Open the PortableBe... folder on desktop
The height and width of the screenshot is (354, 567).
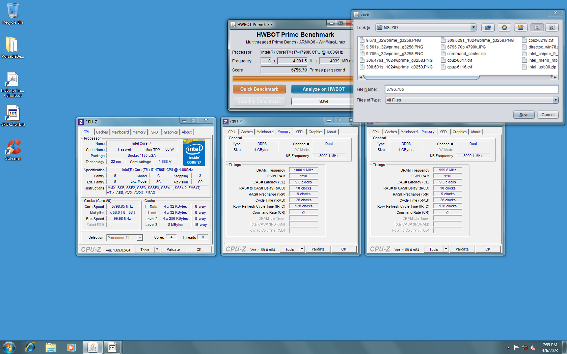coord(12,47)
